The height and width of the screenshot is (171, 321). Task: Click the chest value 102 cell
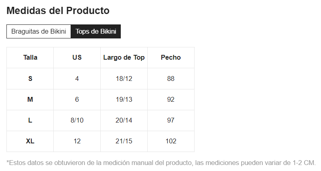(171, 141)
